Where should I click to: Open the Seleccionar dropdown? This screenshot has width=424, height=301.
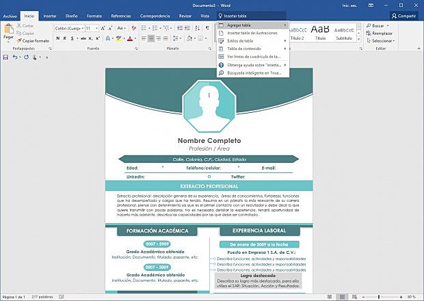(381, 41)
